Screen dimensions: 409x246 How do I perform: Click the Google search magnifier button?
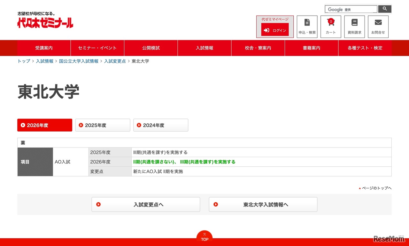coord(385,9)
